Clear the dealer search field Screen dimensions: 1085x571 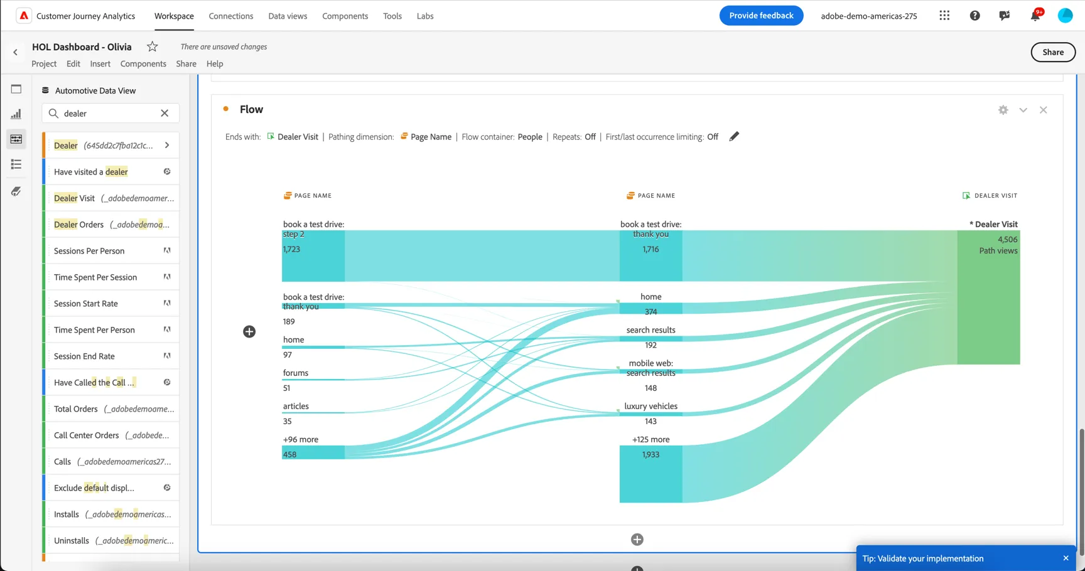pos(165,114)
